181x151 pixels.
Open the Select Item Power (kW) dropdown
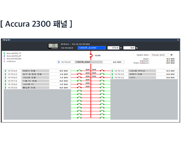(162, 55)
